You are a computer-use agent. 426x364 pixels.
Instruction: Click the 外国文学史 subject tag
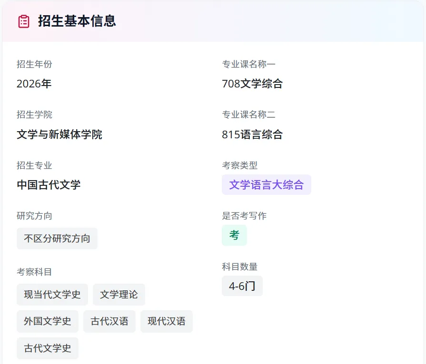click(48, 321)
